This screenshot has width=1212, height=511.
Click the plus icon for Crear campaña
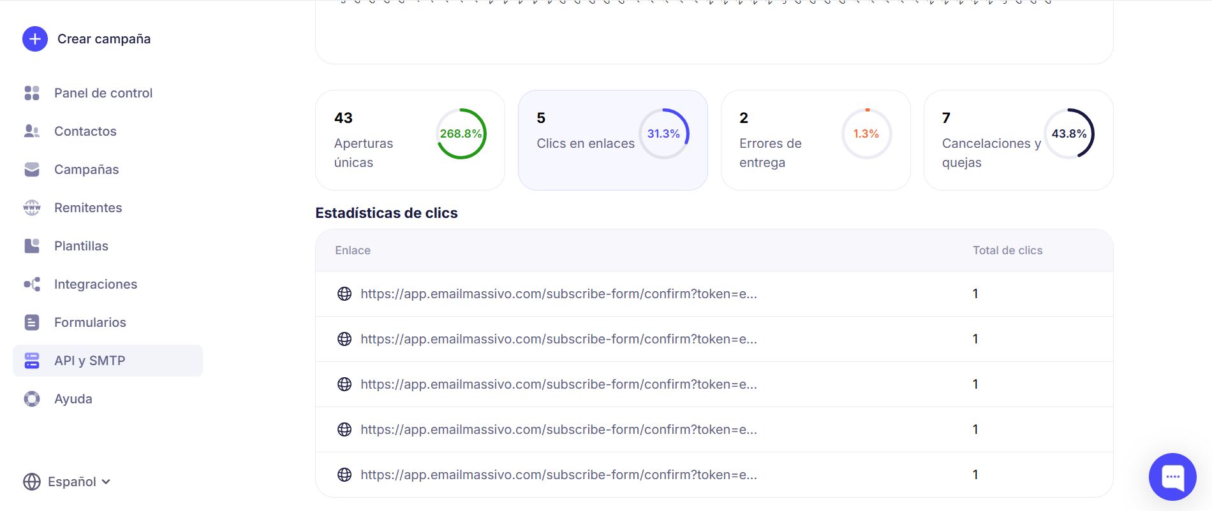(x=35, y=39)
